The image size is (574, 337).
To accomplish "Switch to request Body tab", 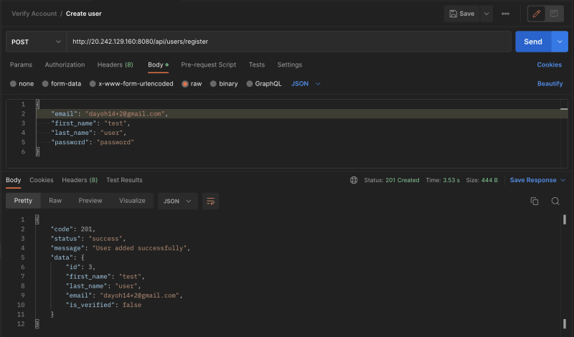I will tap(158, 65).
